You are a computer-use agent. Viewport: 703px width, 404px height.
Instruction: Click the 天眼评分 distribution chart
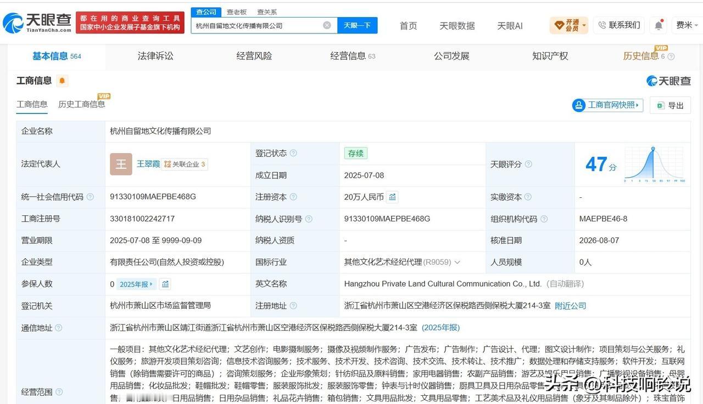tap(654, 164)
